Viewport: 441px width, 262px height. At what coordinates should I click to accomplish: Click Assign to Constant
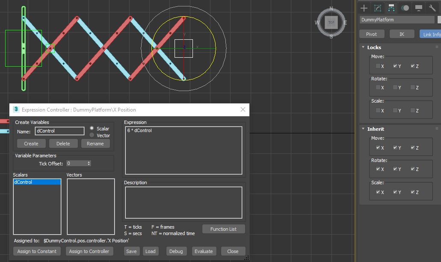click(37, 251)
